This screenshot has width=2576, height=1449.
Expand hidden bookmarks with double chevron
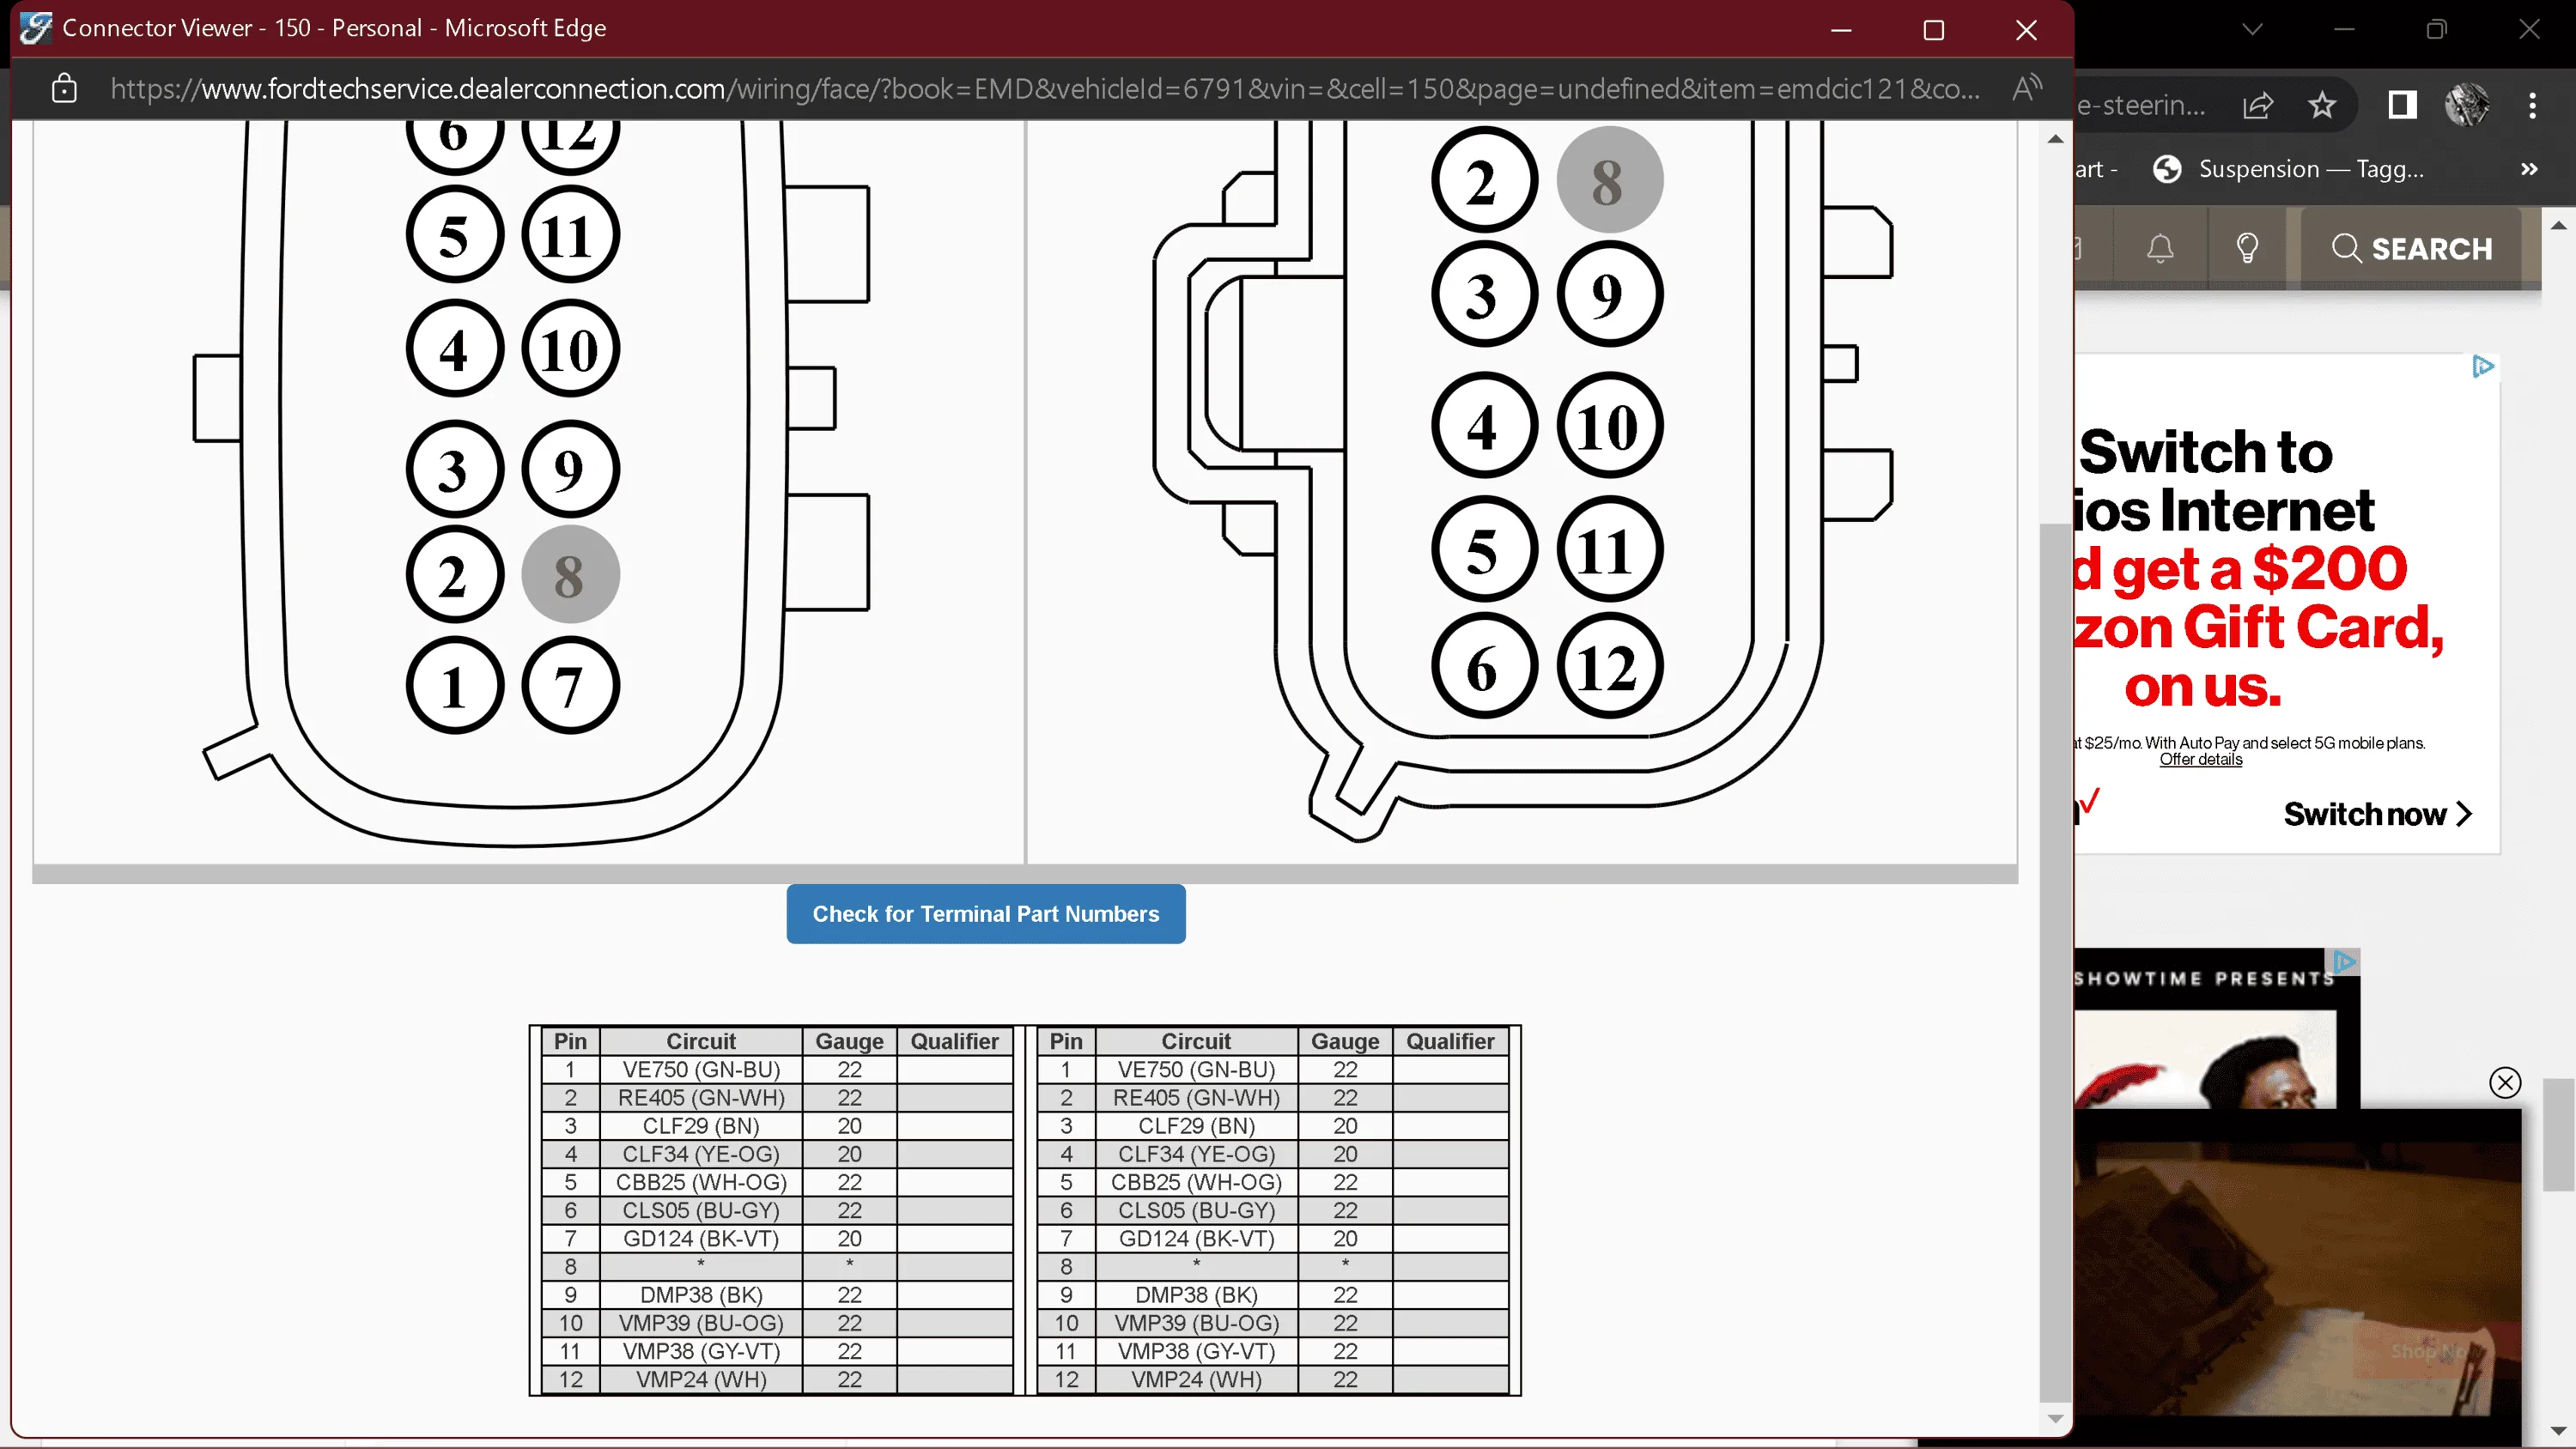[2529, 169]
